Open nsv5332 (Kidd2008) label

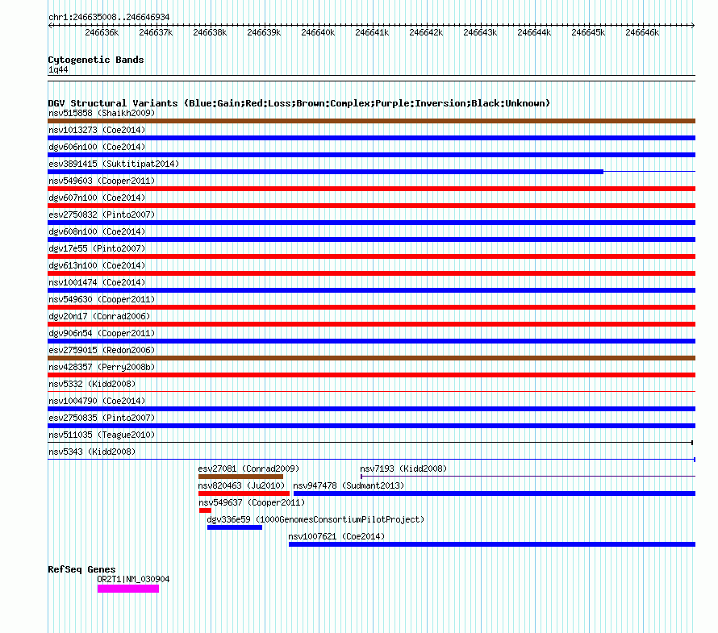[x=92, y=384]
